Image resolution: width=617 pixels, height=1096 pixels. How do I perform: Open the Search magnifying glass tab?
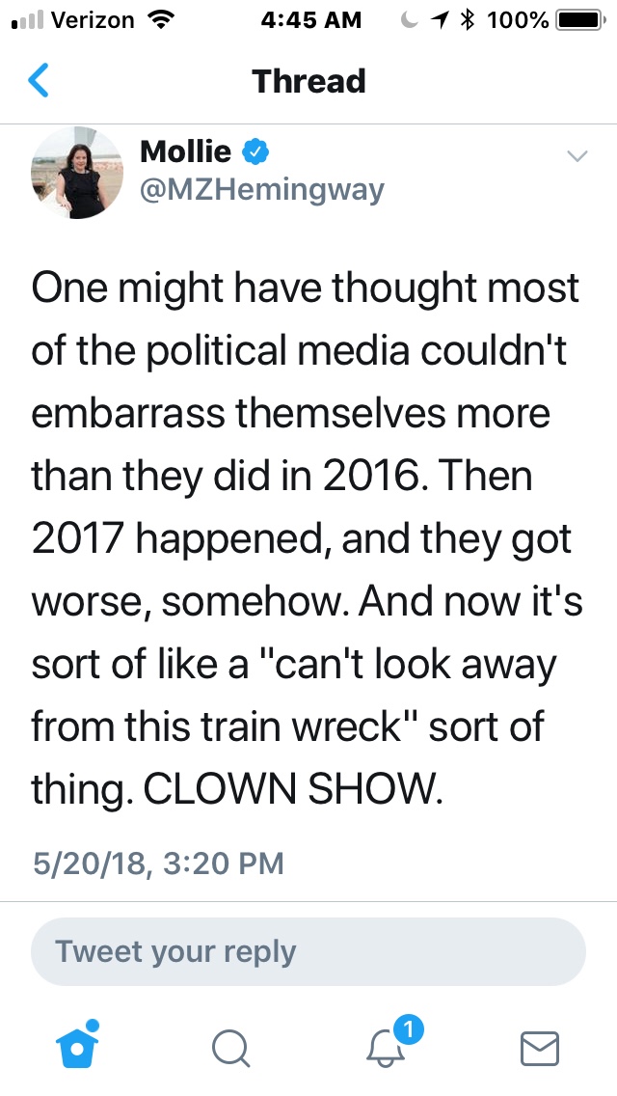click(231, 1048)
